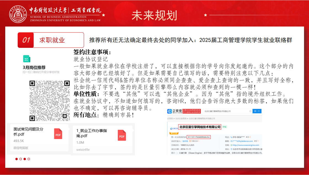Select the first filled red pagination dot
This screenshot has height=175, width=309.
tap(17, 159)
